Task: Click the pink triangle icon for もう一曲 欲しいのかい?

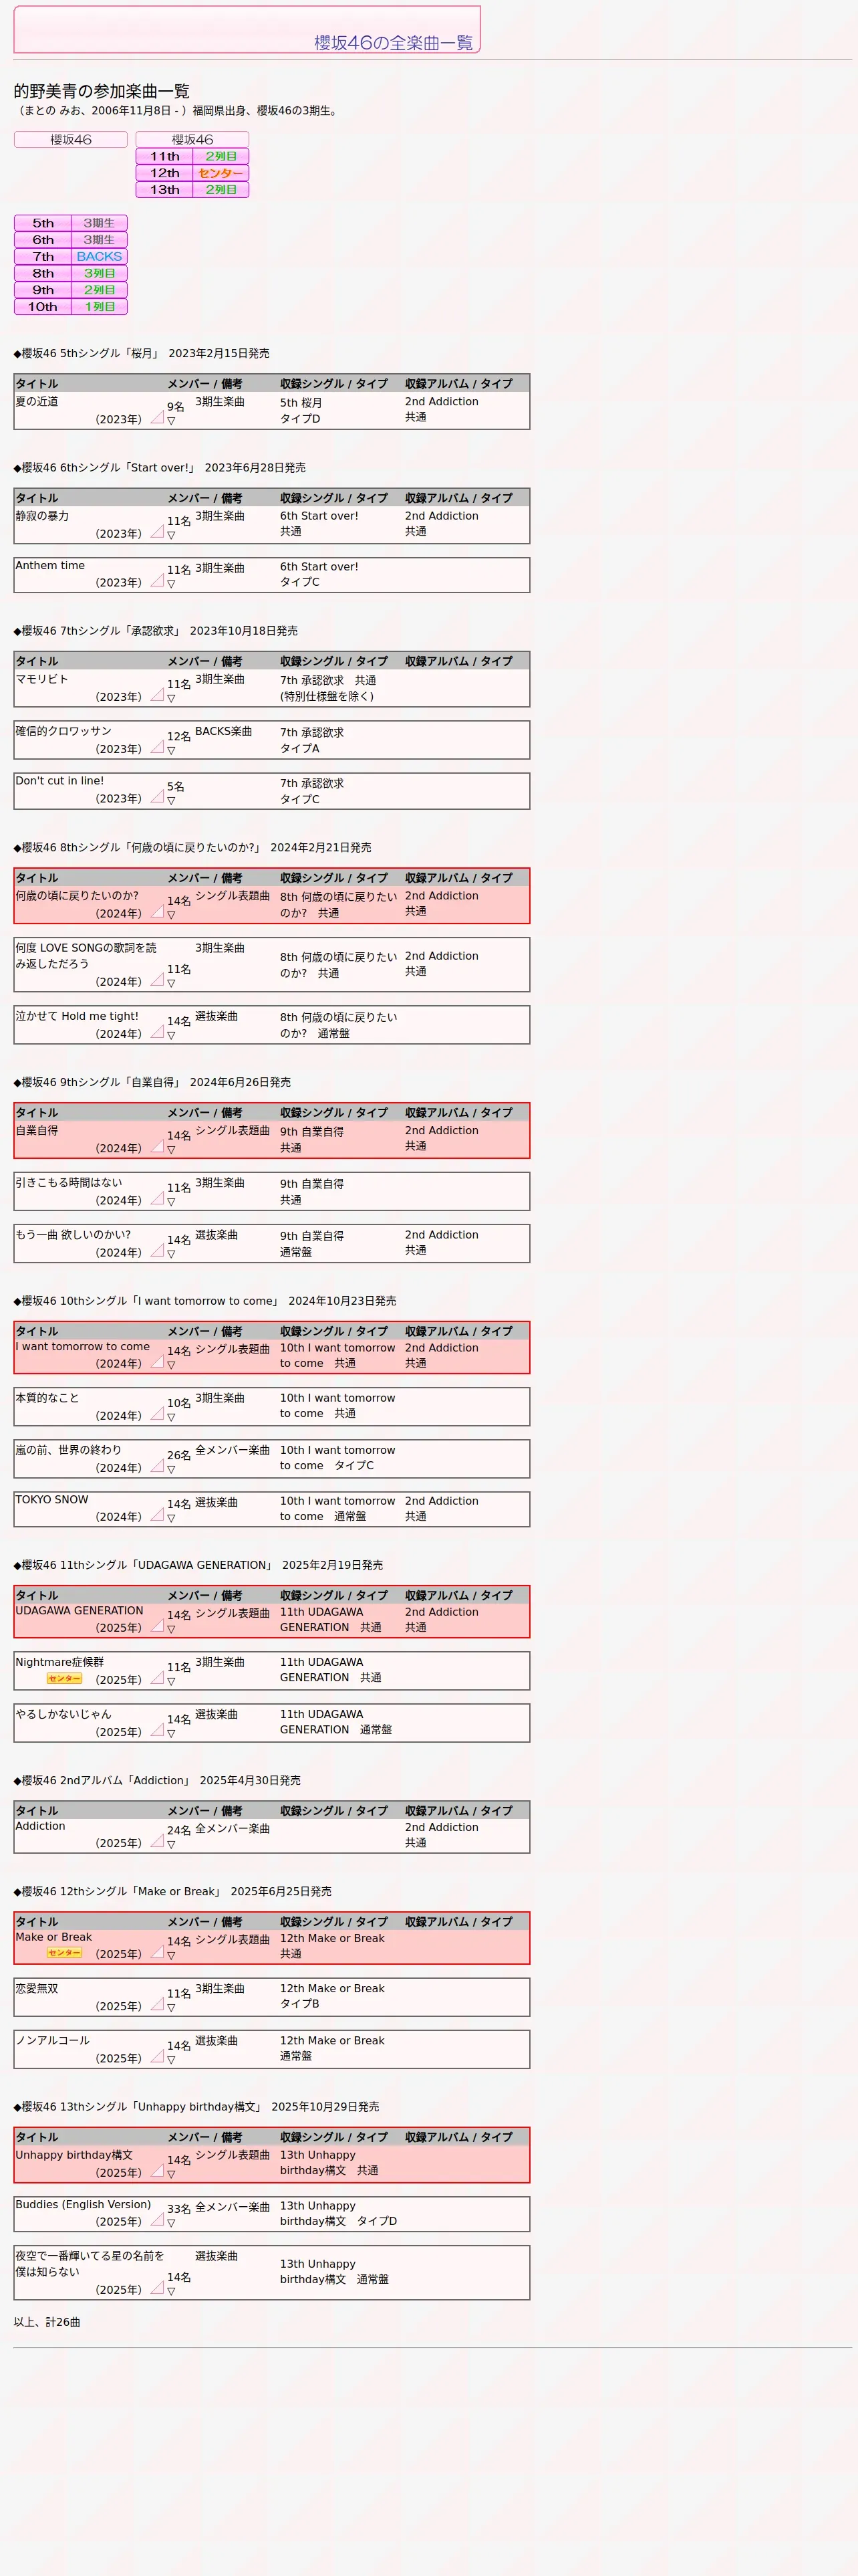Action: click(x=157, y=1250)
